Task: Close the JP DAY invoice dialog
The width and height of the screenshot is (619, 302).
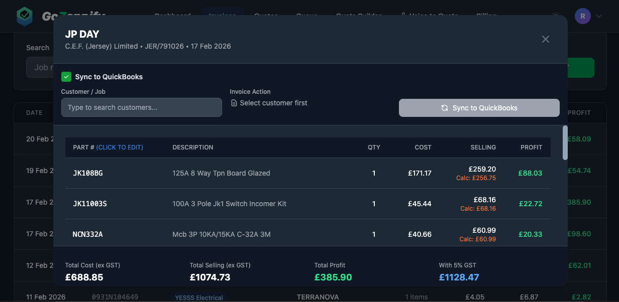Action: pyautogui.click(x=546, y=39)
